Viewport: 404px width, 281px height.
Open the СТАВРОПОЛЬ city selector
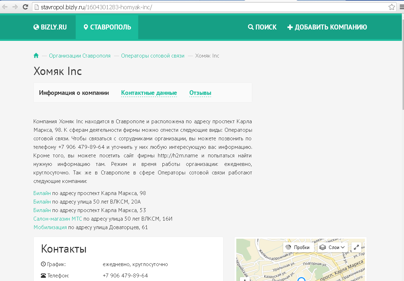click(x=107, y=27)
